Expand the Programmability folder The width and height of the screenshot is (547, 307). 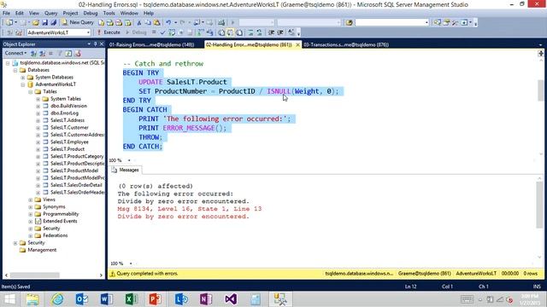click(31, 214)
